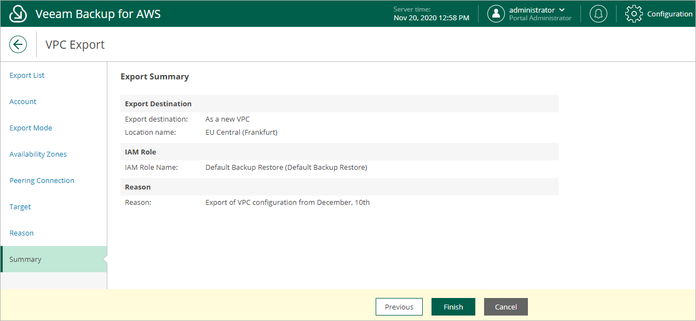This screenshot has width=696, height=321.
Task: Click the 'IAM Role Name:' label
Action: coord(152,167)
